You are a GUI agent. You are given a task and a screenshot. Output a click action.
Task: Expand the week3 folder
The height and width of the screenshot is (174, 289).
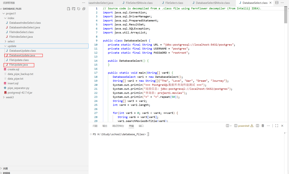(x=10, y=97)
